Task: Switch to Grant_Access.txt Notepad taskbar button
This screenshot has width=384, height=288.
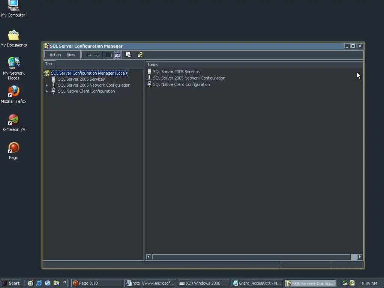Action: coord(256,283)
